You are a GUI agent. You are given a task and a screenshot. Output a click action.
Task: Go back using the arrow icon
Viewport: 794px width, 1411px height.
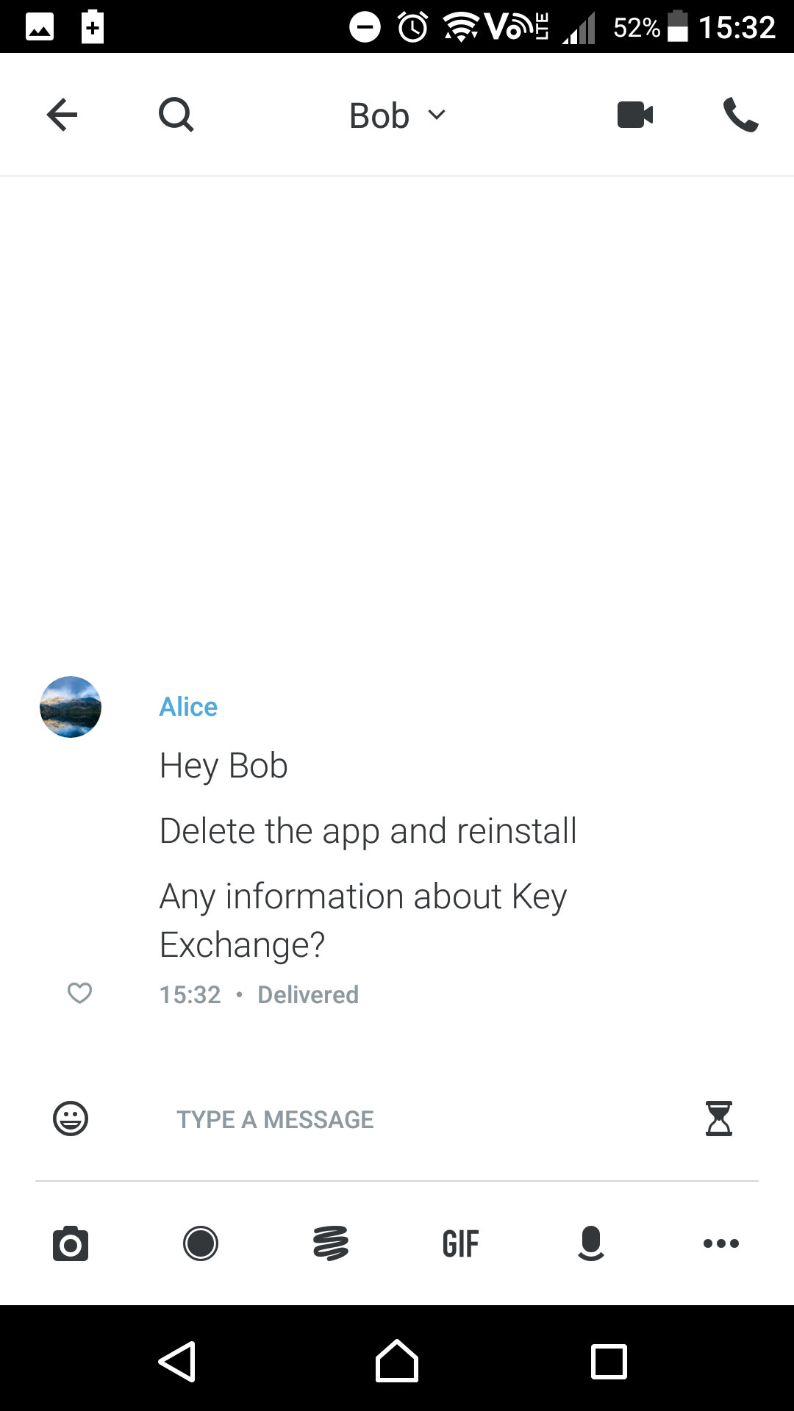pyautogui.click(x=62, y=115)
